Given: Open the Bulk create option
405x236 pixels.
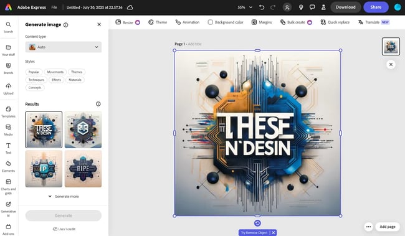Looking at the screenshot, I should 296,22.
